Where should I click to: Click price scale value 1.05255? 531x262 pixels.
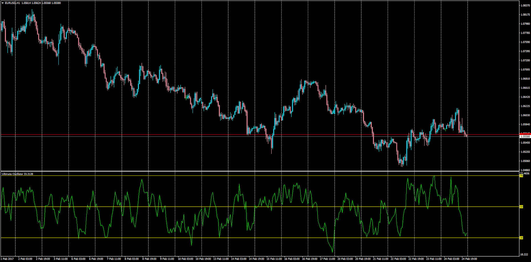tap(525, 152)
